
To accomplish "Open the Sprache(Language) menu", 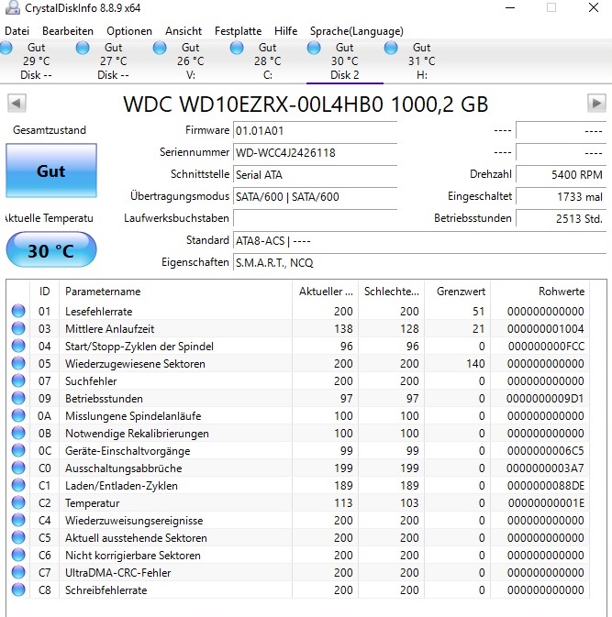I will [357, 31].
